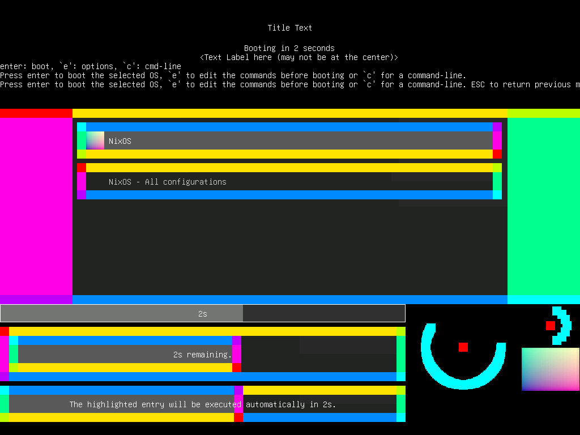Click the "highlighted entry will be executed" message bar
The height and width of the screenshot is (435, 580).
tap(202, 404)
